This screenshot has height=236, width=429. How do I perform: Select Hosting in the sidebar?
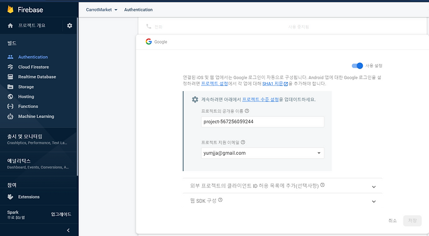coord(26,96)
